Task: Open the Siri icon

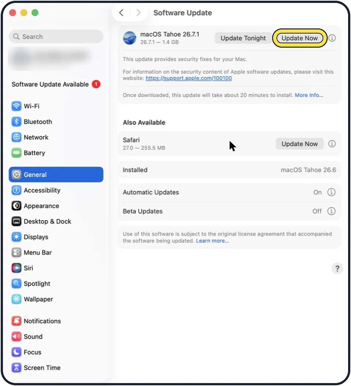Action: (x=16, y=268)
